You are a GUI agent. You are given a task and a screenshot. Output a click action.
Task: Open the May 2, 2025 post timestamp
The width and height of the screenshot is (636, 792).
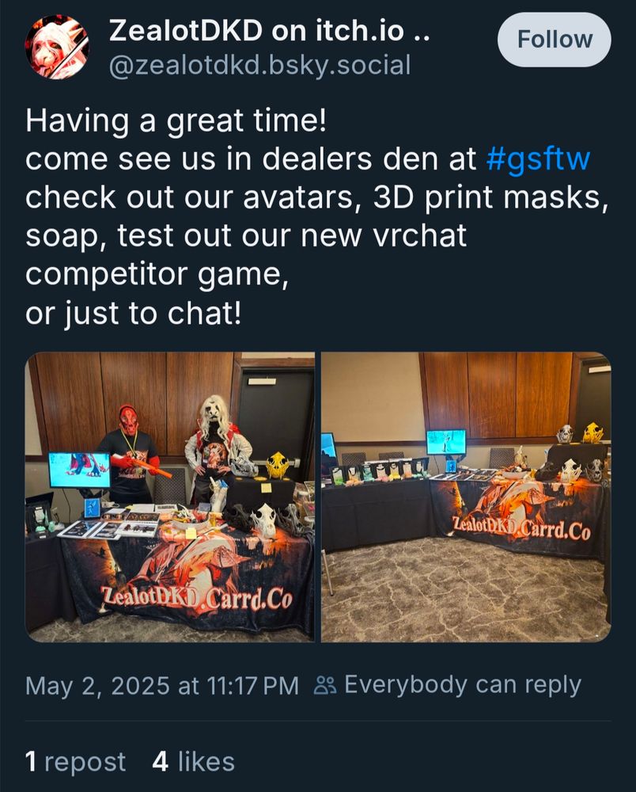click(162, 686)
